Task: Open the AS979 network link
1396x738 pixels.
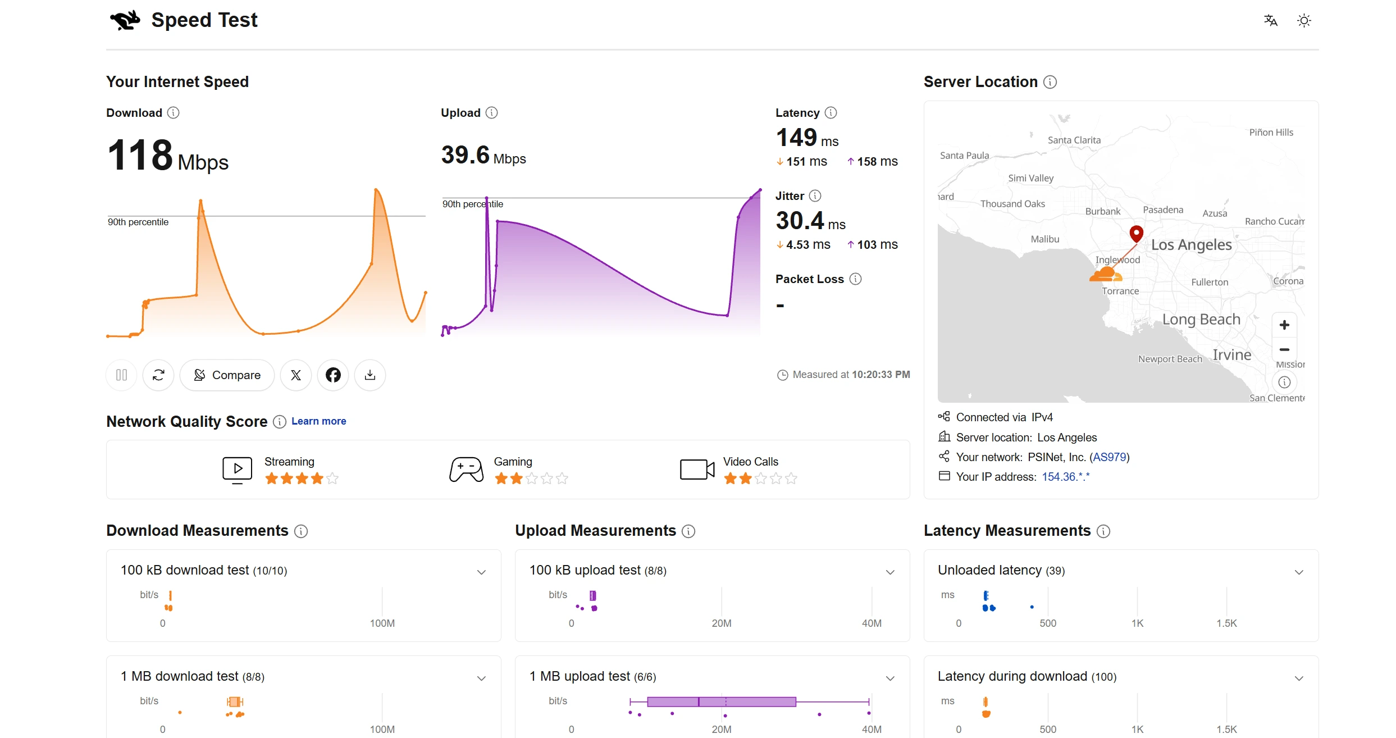Action: pos(1109,457)
